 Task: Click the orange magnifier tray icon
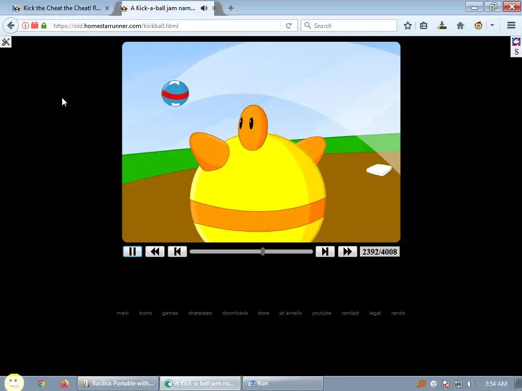[422, 384]
